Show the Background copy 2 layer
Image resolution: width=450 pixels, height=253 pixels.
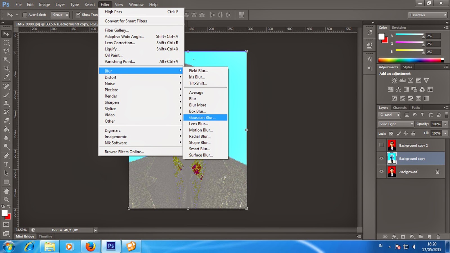click(381, 145)
